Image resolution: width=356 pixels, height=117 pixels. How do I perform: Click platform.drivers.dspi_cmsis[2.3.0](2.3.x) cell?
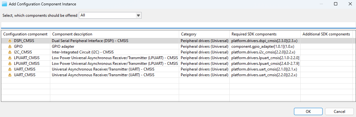pyautogui.click(x=265, y=41)
